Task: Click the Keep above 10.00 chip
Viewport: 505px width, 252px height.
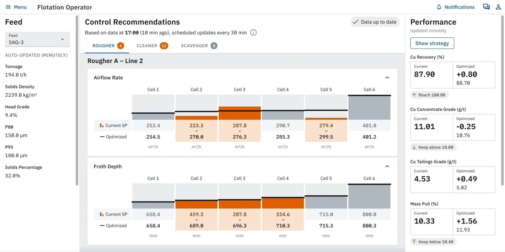Action: tap(433, 147)
